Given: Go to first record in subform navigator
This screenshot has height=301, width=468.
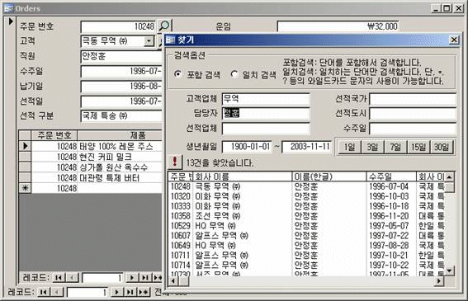Looking at the screenshot, I should coord(59,277).
